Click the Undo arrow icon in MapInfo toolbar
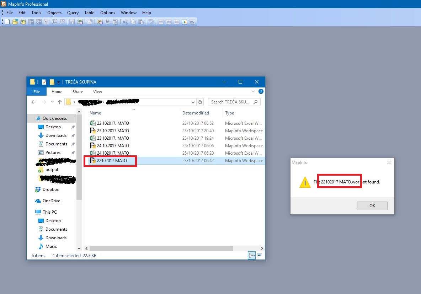The image size is (421, 294). [x=151, y=22]
